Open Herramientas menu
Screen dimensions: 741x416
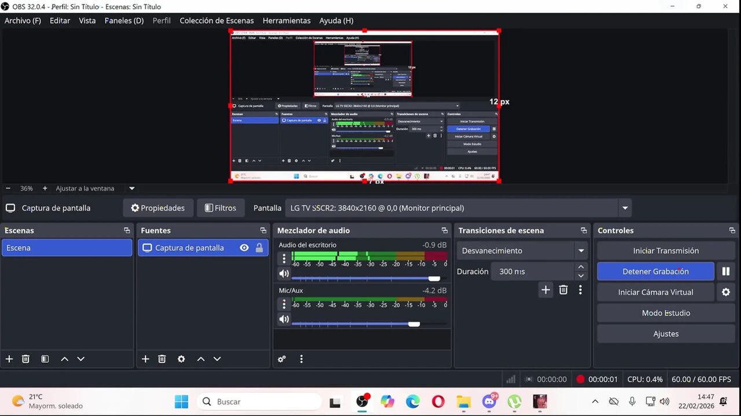tap(287, 20)
